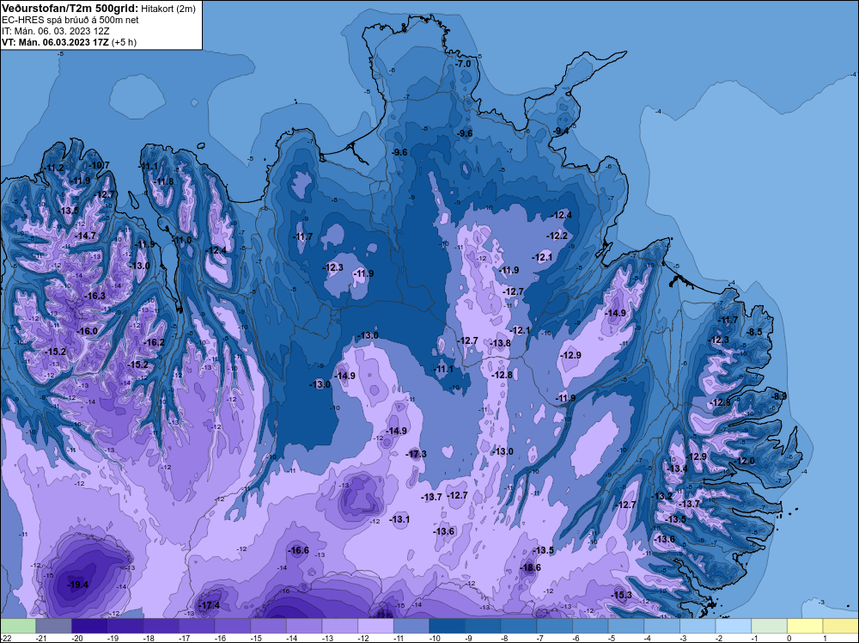Select the -14.7 temperature value
The image size is (859, 643).
[85, 236]
